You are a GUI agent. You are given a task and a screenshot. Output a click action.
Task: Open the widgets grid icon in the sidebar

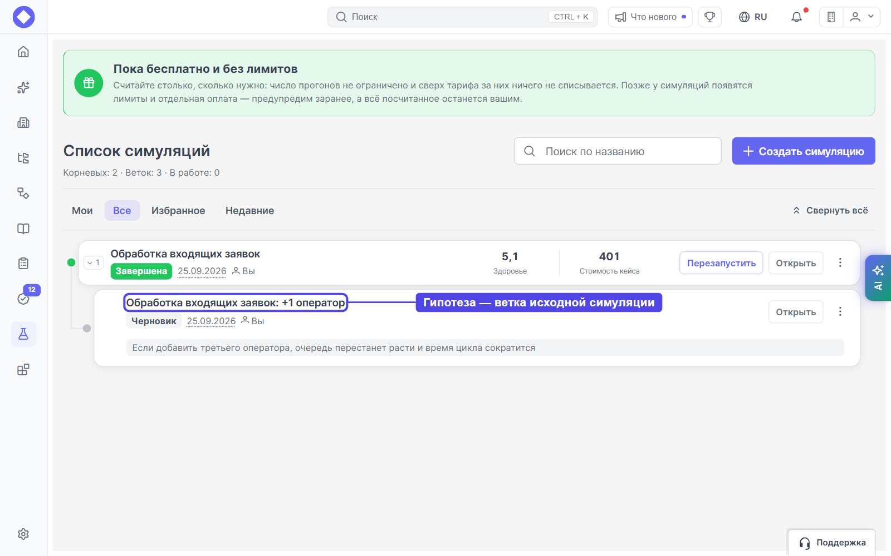(23, 370)
